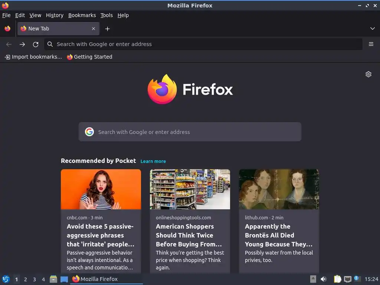Click the back navigation arrow
The image size is (380, 285).
click(9, 44)
